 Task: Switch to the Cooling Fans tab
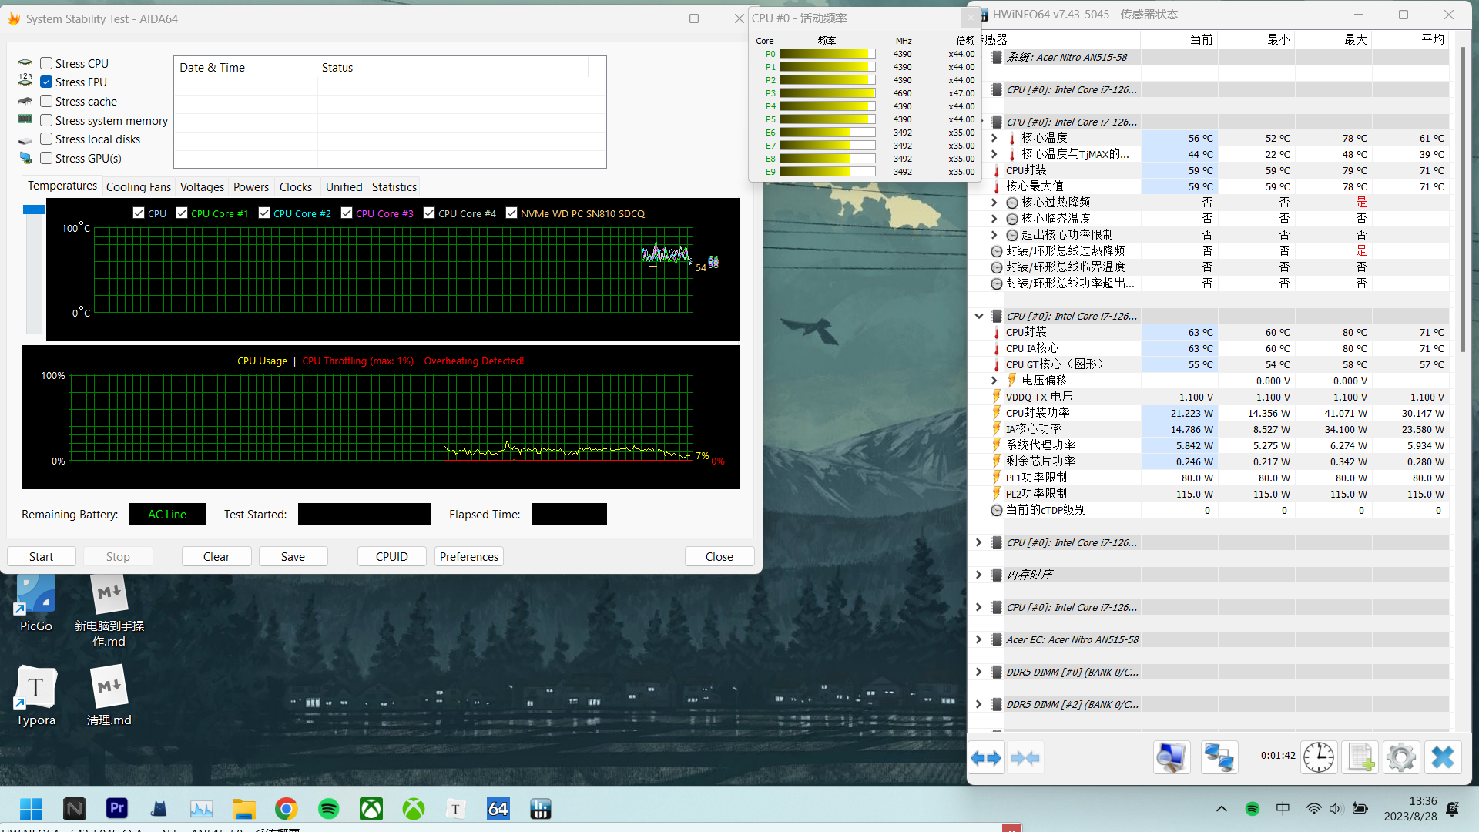tap(139, 187)
